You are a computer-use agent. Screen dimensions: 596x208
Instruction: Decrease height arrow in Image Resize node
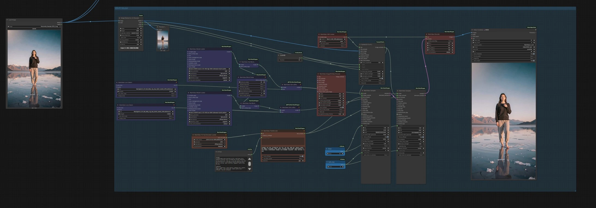[120, 31]
